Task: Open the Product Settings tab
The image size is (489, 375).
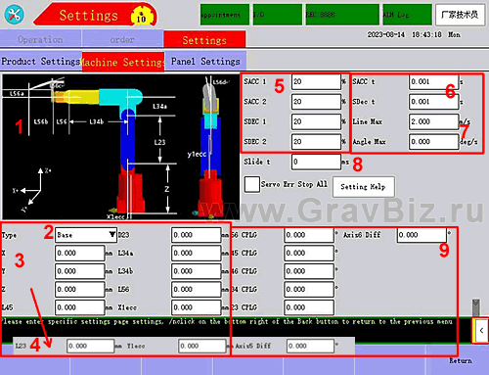Action: (41, 62)
